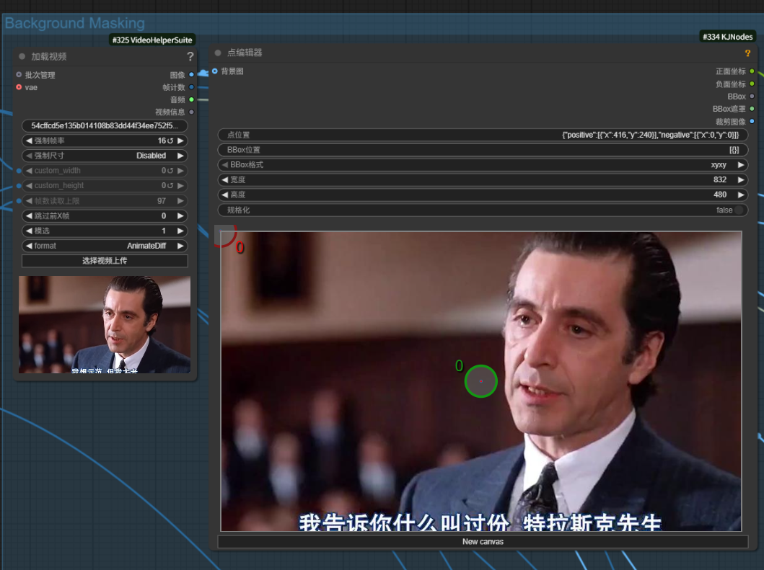Edit the BBox位置 field
The image size is (764, 570).
pyautogui.click(x=483, y=150)
